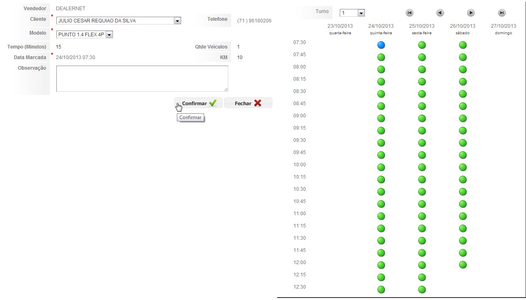Select 12:15 slot on 25/10/2013
This screenshot has height=300, width=526.
pos(422,277)
